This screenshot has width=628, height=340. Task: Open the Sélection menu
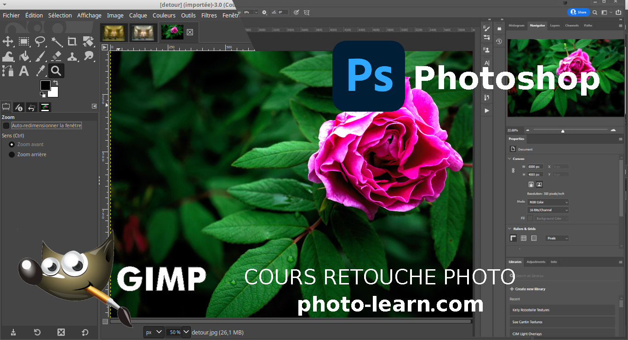click(x=60, y=15)
